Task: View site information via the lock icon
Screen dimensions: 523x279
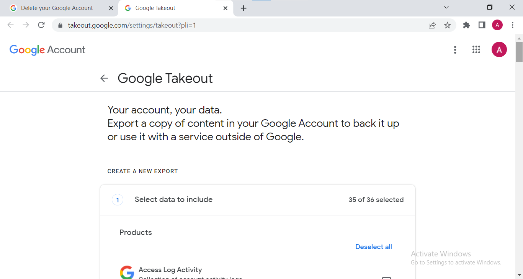Action: pyautogui.click(x=60, y=25)
